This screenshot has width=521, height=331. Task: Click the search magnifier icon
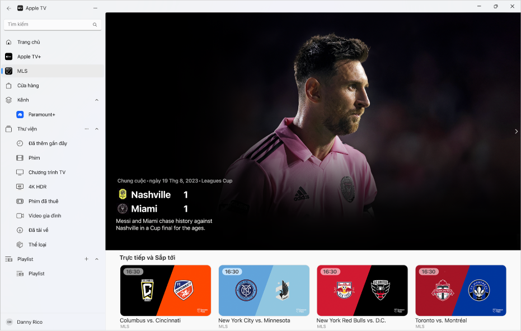(95, 25)
